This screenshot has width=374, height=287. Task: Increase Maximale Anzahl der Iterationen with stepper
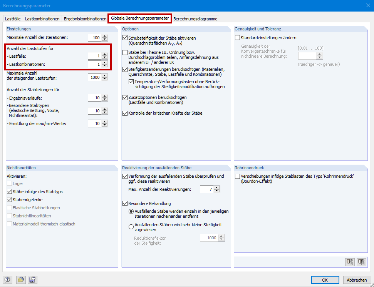click(x=105, y=36)
